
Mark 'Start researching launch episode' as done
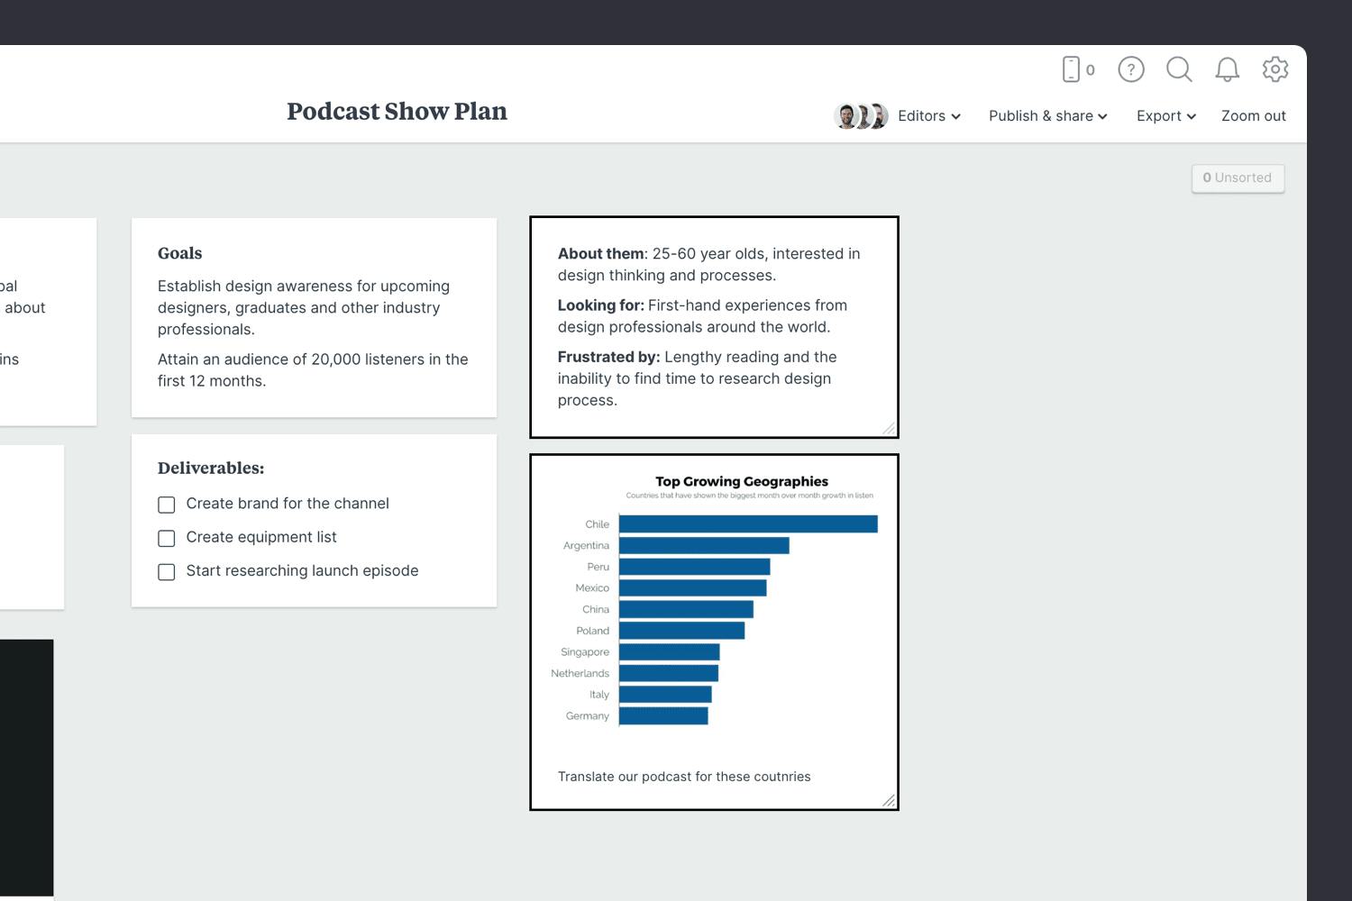pyautogui.click(x=167, y=572)
